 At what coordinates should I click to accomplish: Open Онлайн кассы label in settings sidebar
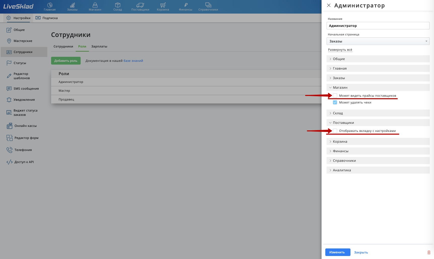[x=26, y=126]
